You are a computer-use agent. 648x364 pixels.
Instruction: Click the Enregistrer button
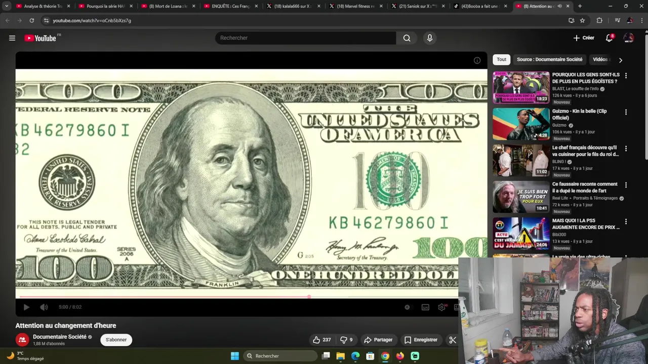pos(421,340)
